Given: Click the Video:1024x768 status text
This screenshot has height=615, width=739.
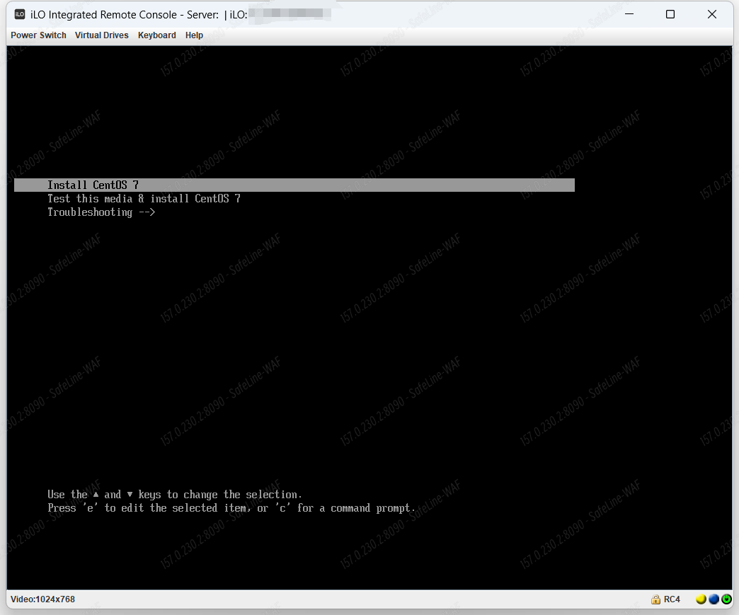Looking at the screenshot, I should (x=42, y=599).
